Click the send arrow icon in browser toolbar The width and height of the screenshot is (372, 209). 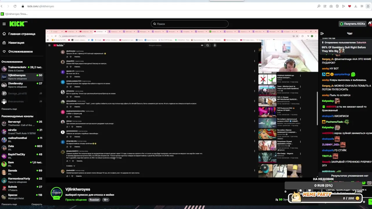pyautogui.click(x=344, y=6)
